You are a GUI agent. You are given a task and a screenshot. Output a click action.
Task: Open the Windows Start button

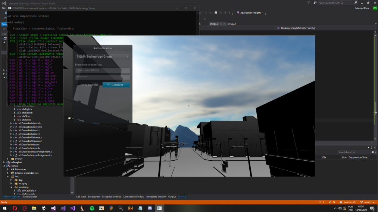point(4,208)
